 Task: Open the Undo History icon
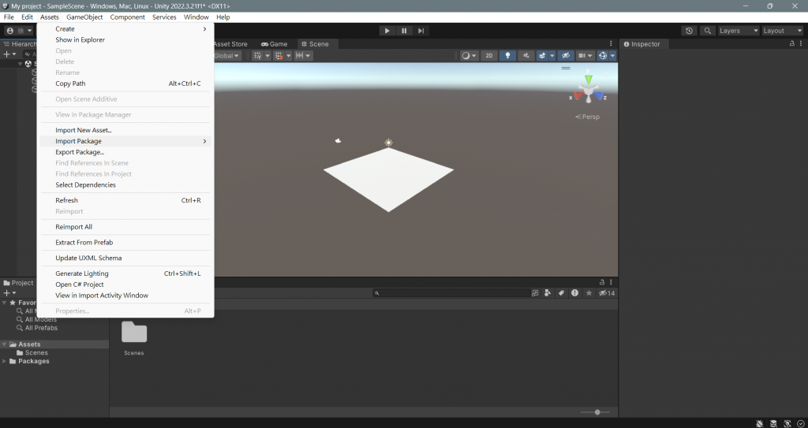coord(689,31)
